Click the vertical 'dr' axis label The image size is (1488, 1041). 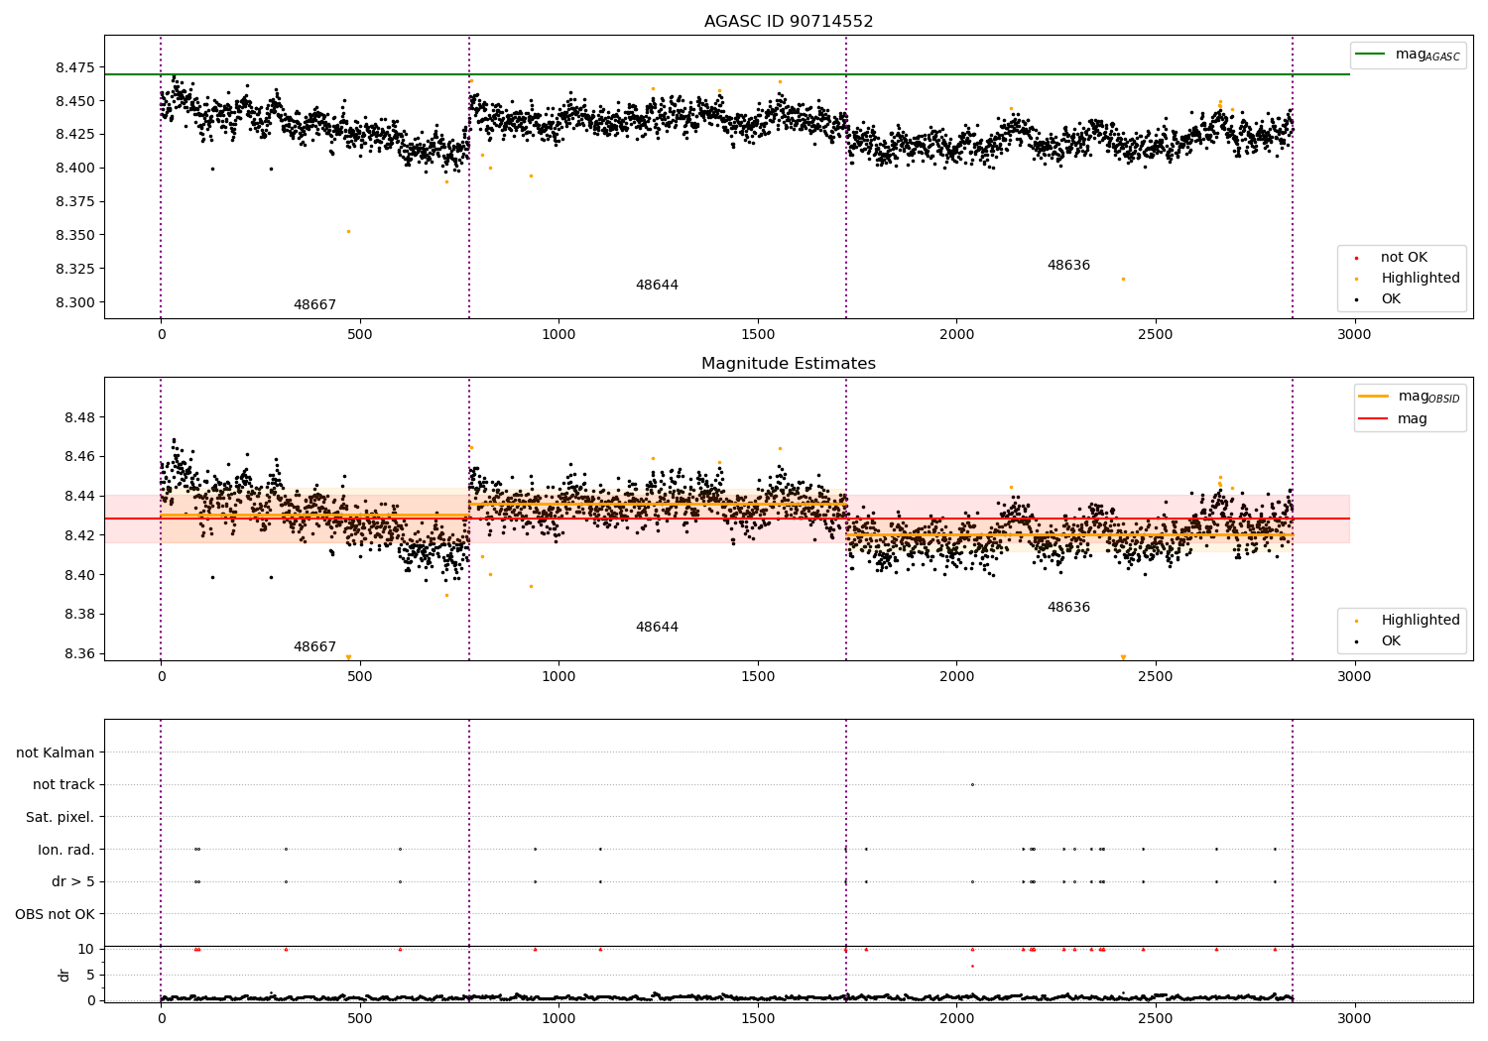(x=64, y=975)
